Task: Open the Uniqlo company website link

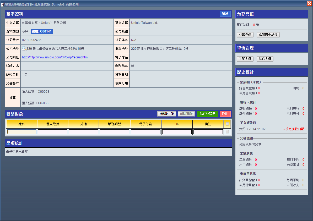Action: tap(55, 57)
